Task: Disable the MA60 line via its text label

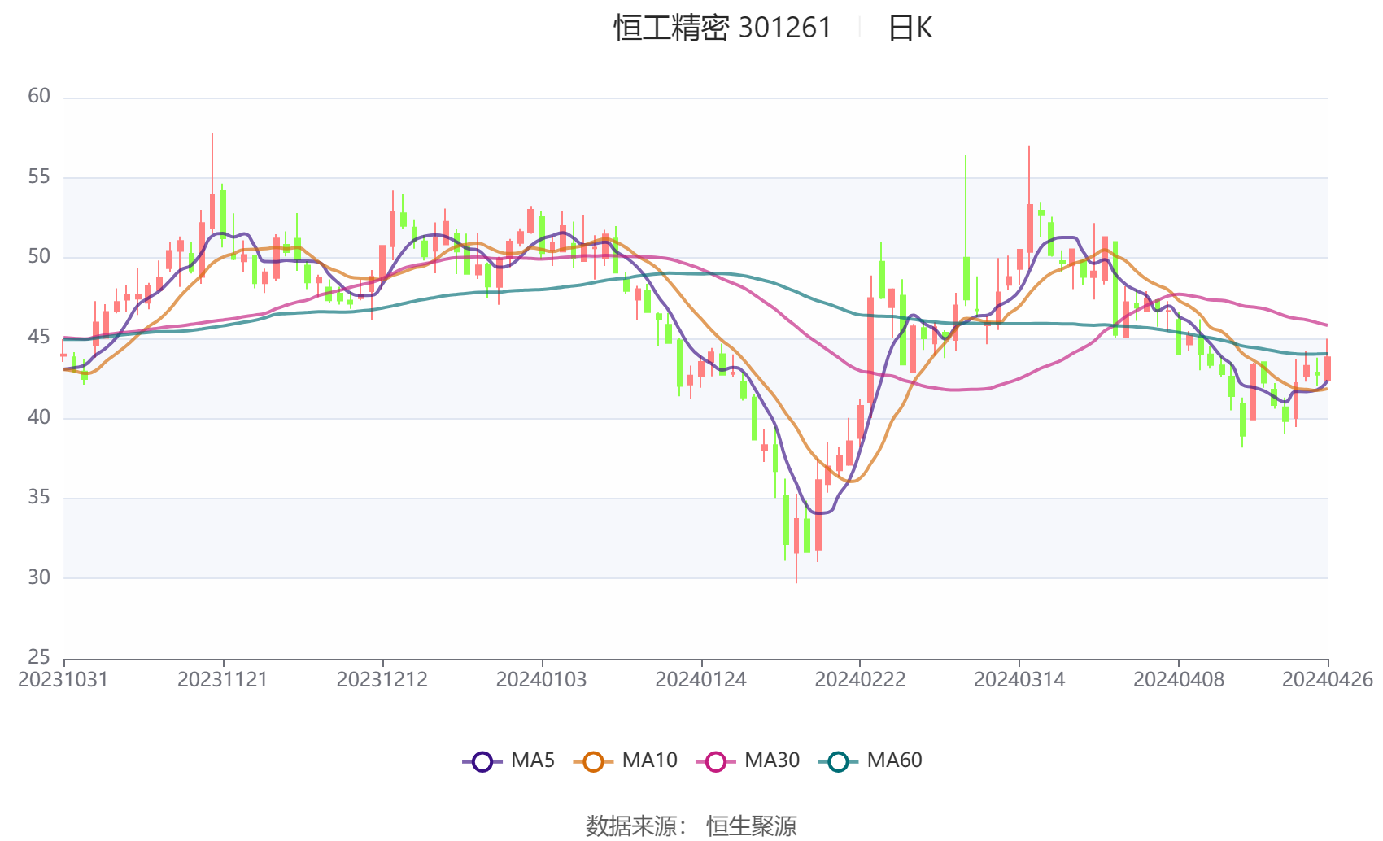Action: pyautogui.click(x=894, y=760)
